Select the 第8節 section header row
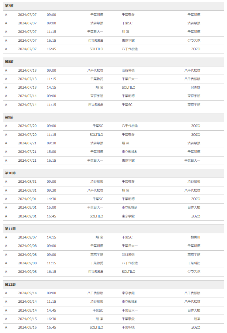This screenshot has width=227, height=333. pyautogui.click(x=114, y=62)
